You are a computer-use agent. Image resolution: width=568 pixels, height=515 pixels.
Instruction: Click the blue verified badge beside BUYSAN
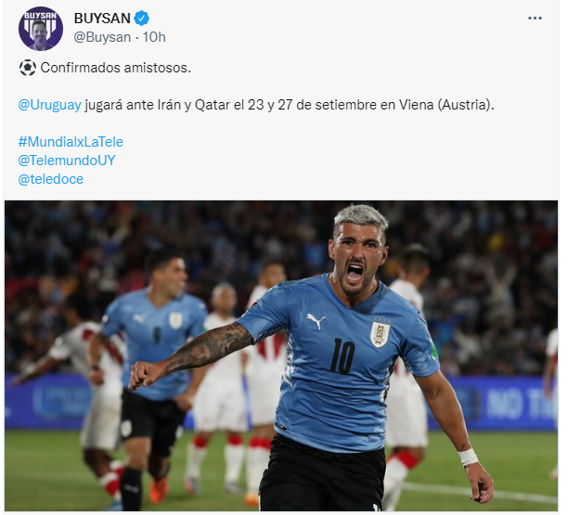(x=142, y=19)
